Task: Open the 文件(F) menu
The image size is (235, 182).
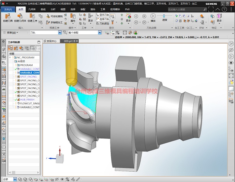Action: pyautogui.click(x=8, y=9)
